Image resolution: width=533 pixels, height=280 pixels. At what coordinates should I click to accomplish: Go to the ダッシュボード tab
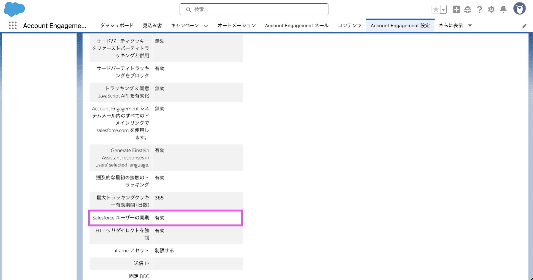coord(117,26)
